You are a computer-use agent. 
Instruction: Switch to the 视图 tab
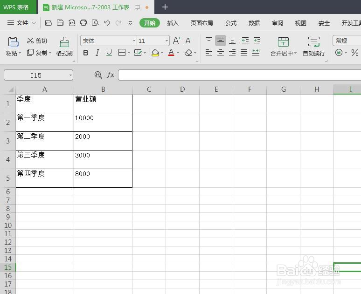point(300,23)
